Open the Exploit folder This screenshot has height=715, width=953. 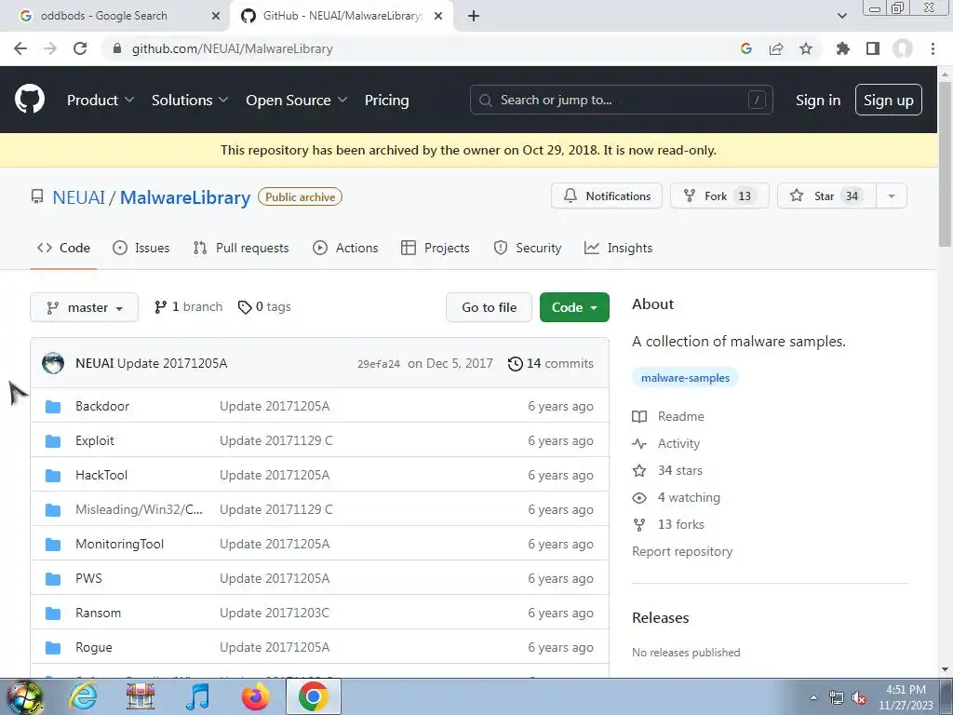tap(94, 440)
